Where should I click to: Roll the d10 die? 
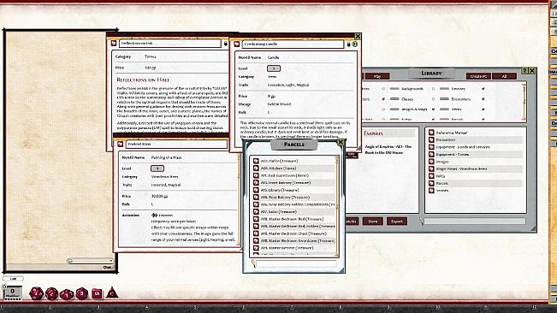click(x=67, y=294)
